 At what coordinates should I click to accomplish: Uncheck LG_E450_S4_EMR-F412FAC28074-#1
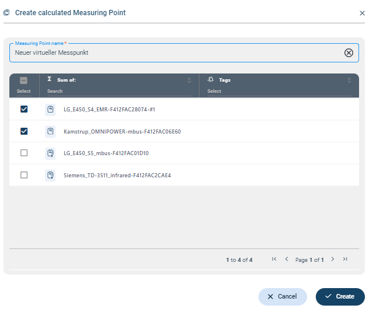click(x=24, y=109)
